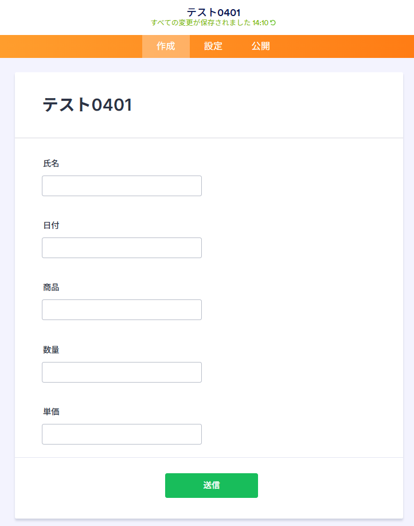The image size is (414, 526).
Task: Select the 商品 field label
Action: [51, 287]
